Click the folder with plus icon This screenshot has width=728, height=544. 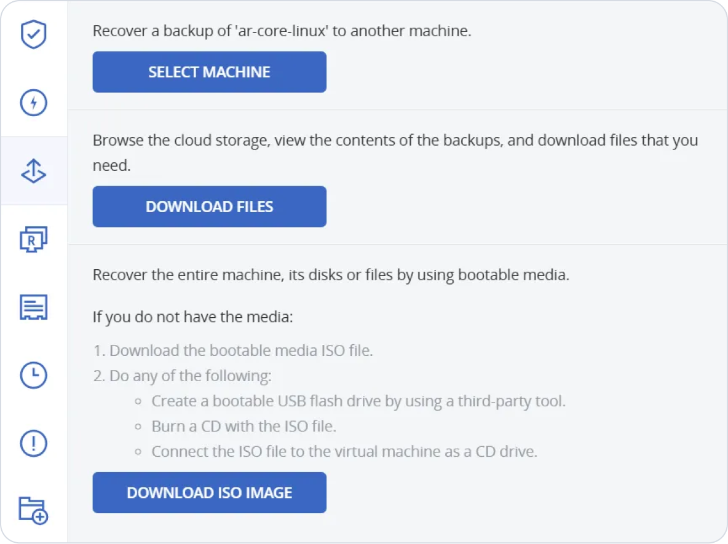point(34,510)
